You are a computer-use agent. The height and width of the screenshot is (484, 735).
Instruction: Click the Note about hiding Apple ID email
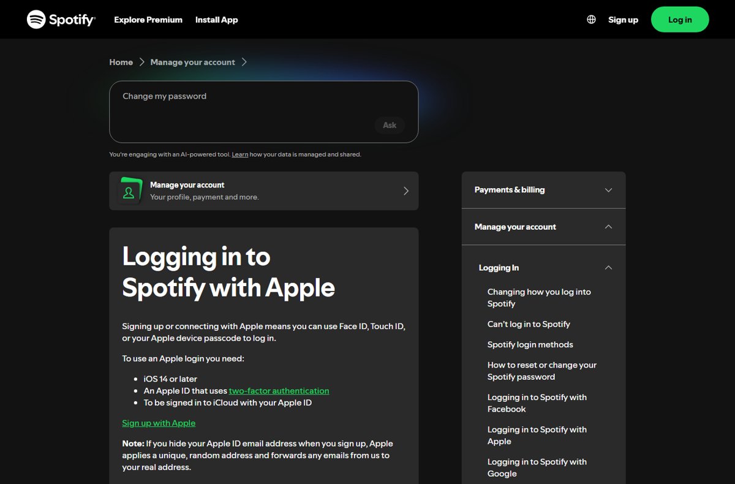[x=257, y=455]
